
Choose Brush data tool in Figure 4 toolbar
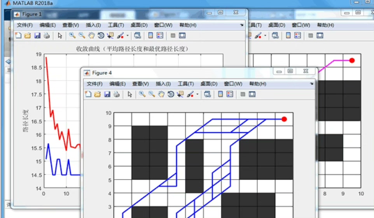coord(190,94)
